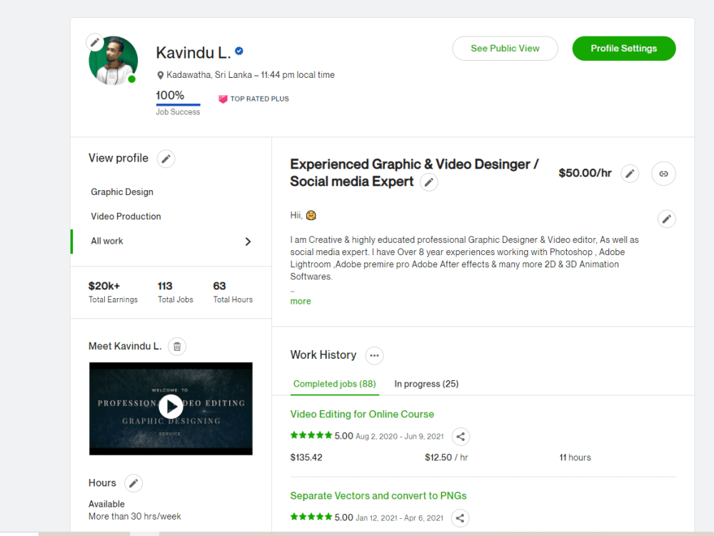Open Work History three-dot options
The image size is (714, 536).
[x=374, y=355]
